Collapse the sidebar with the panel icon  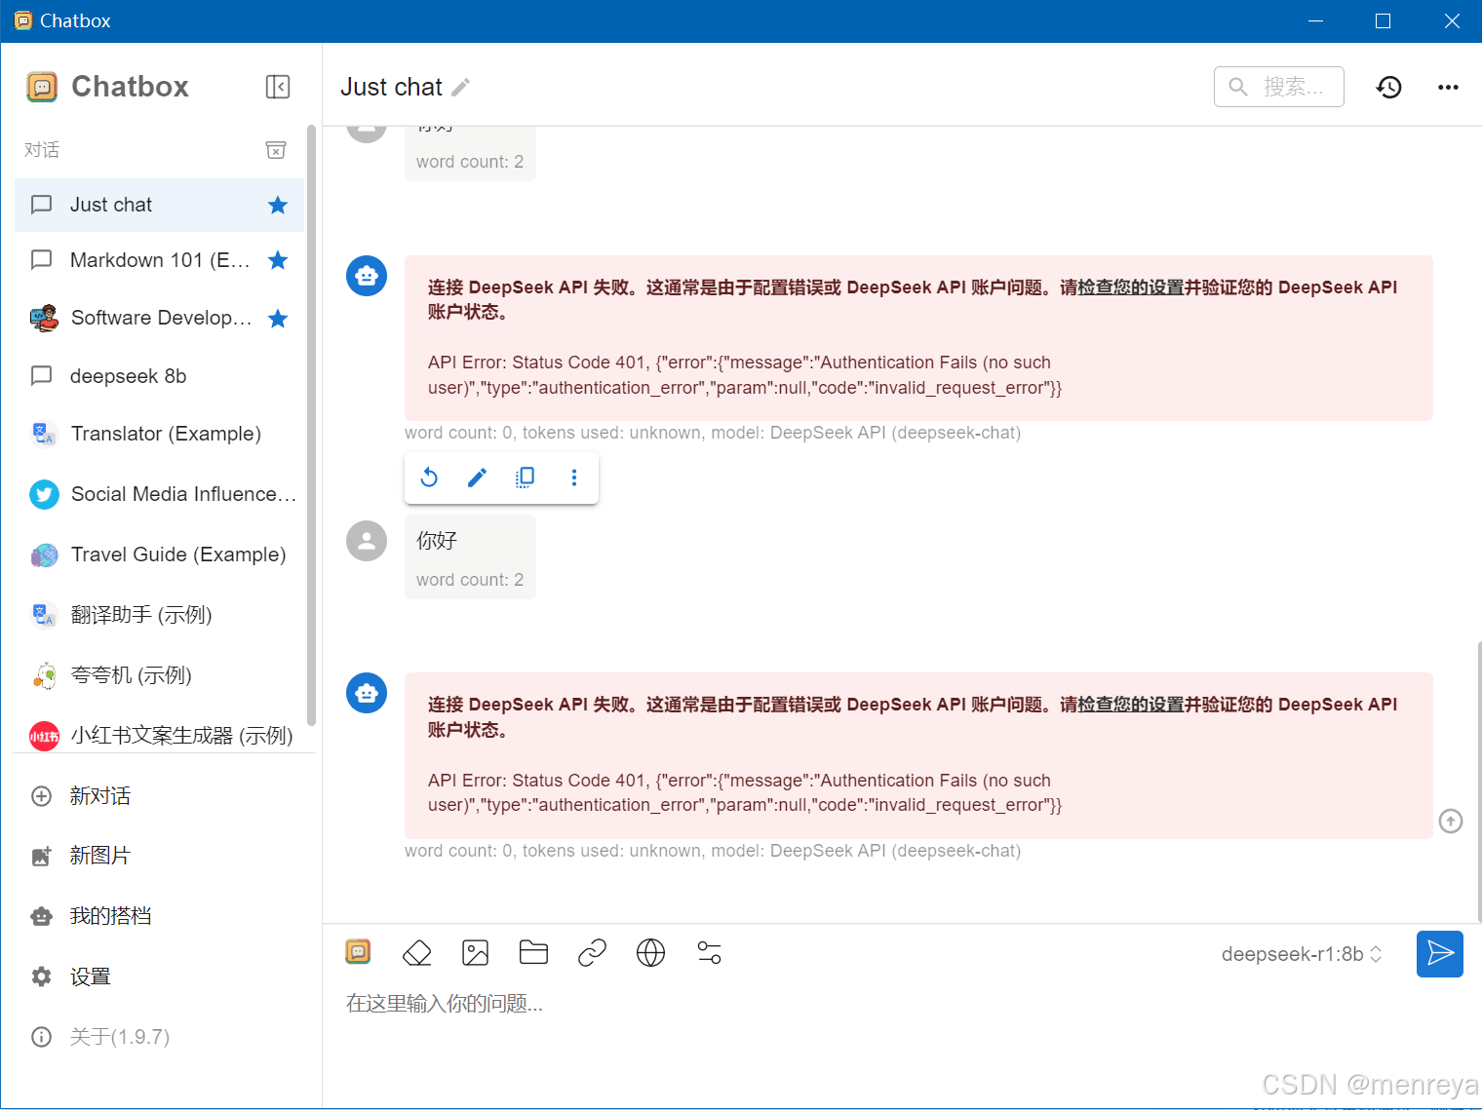click(x=278, y=87)
